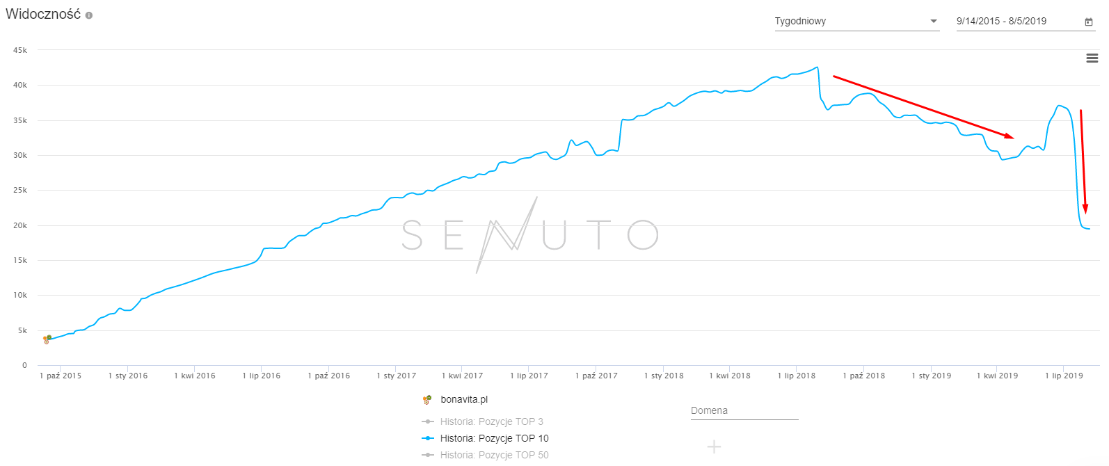Click the plus icon to add domain
Viewport: 1109px width, 466px height.
pos(714,447)
